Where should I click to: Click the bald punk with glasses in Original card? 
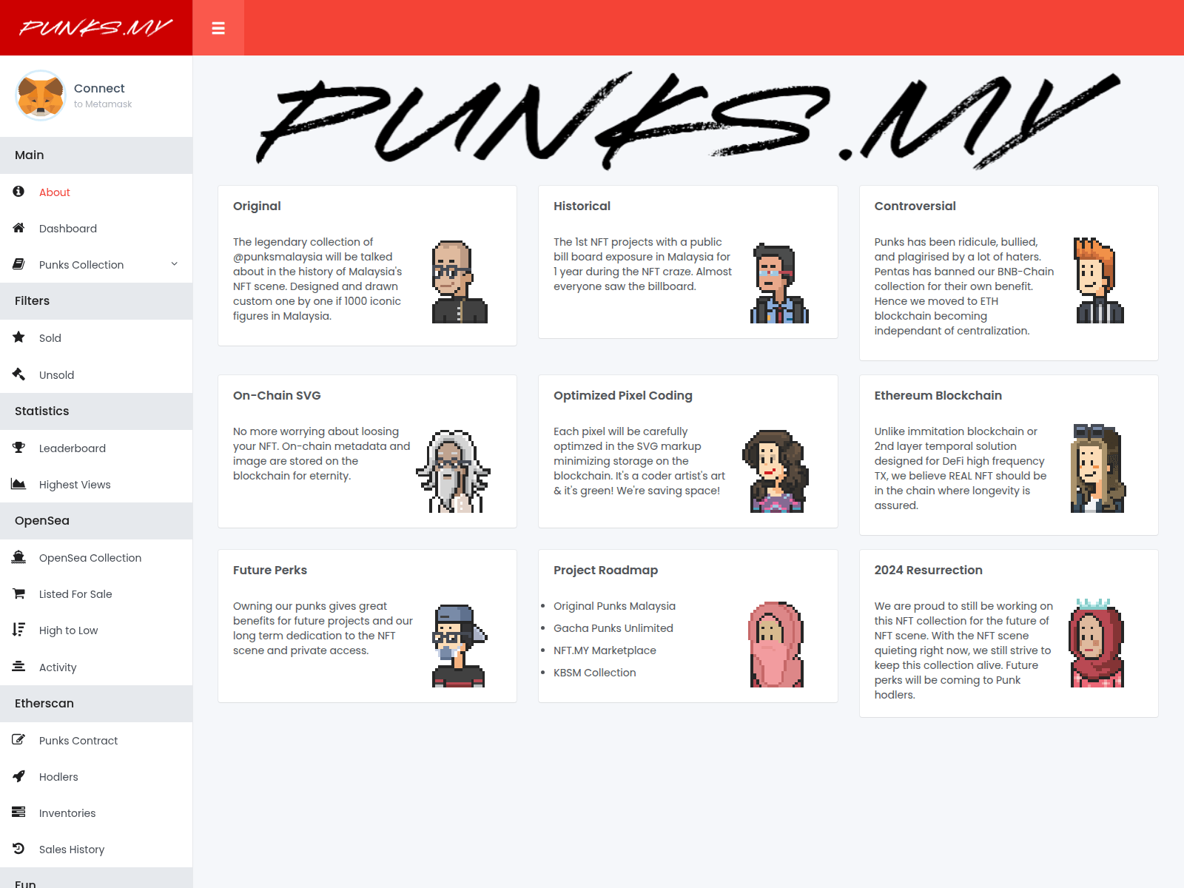pyautogui.click(x=460, y=282)
